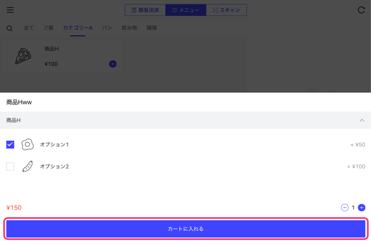Check the オプション2 checkbox
The width and height of the screenshot is (371, 247).
point(10,167)
